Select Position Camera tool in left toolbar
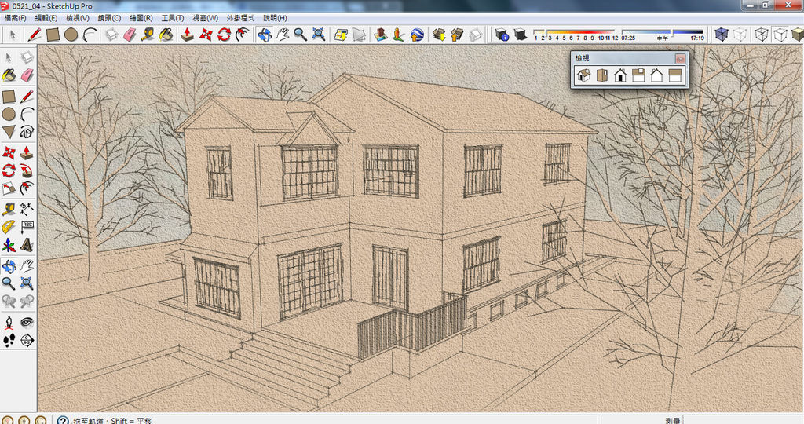The height and width of the screenshot is (424, 804). pos(9,323)
